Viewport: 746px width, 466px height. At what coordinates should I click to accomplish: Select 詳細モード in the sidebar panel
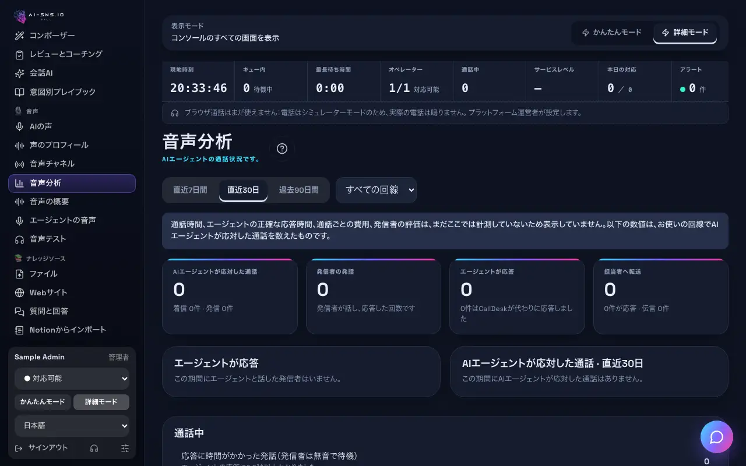tap(101, 402)
